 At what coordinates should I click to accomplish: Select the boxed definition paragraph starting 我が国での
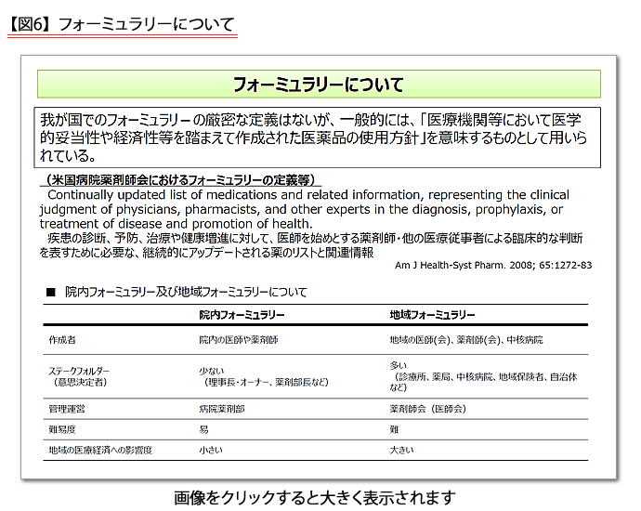(x=317, y=138)
